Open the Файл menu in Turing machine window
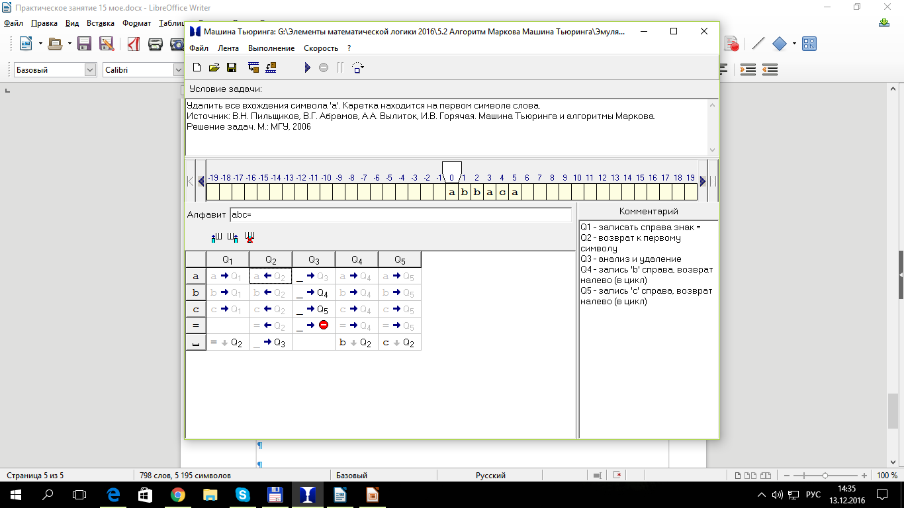The height and width of the screenshot is (508, 904). pyautogui.click(x=199, y=48)
